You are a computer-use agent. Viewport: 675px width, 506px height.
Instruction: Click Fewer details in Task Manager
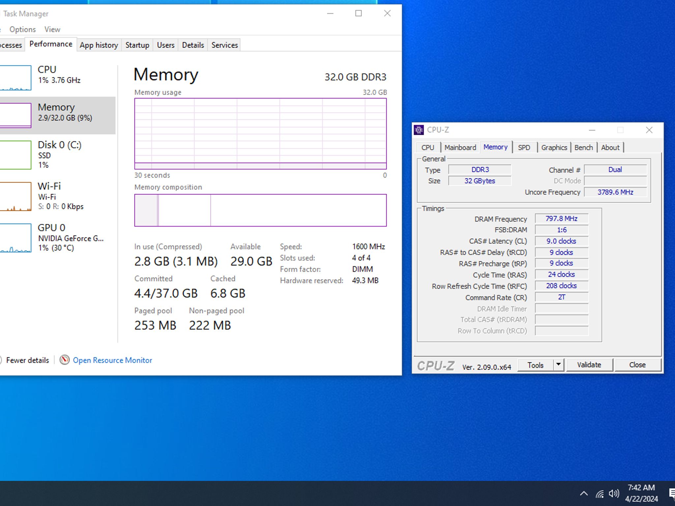click(27, 360)
